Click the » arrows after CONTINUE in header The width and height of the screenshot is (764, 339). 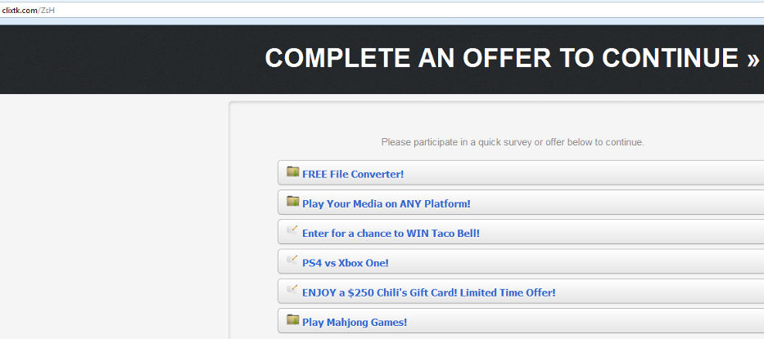point(753,59)
